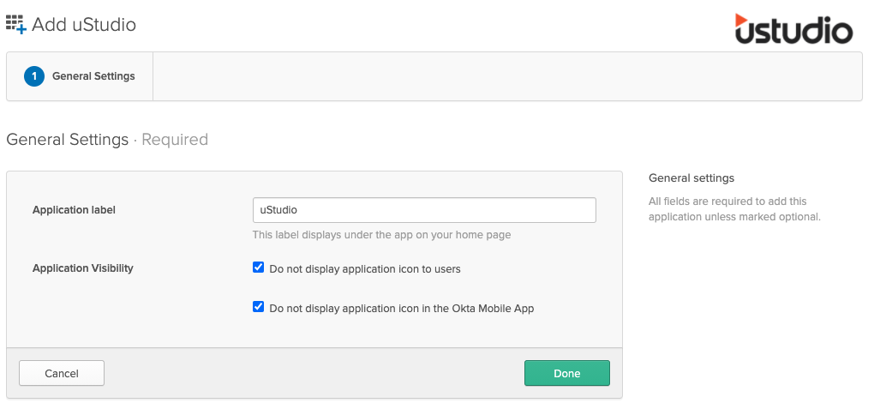The width and height of the screenshot is (874, 409).
Task: Click the Application Visibility field name
Action: pos(83,268)
